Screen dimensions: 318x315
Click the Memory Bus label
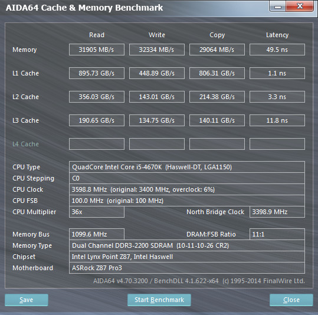click(31, 234)
